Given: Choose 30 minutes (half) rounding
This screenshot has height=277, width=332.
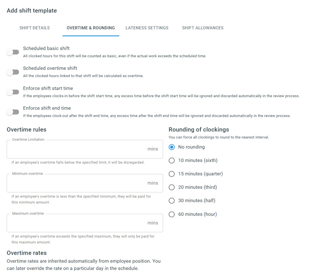Looking at the screenshot, I should point(172,201).
